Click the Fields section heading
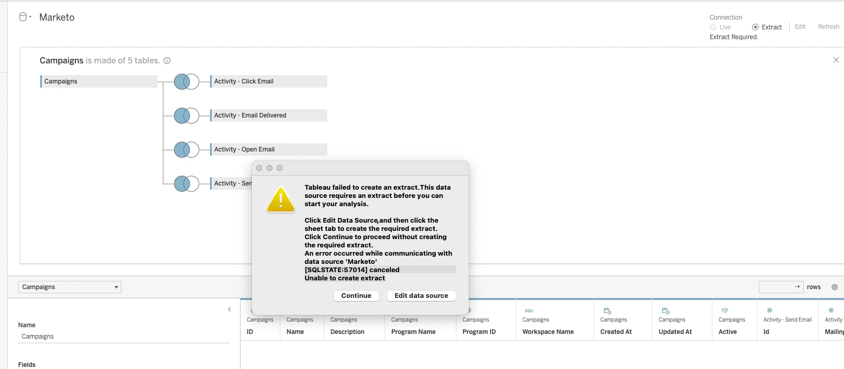844x369 pixels. tap(27, 365)
